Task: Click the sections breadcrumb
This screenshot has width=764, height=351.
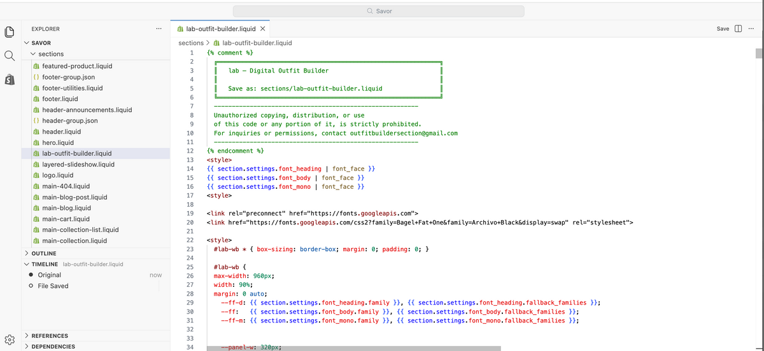Action: [x=191, y=43]
